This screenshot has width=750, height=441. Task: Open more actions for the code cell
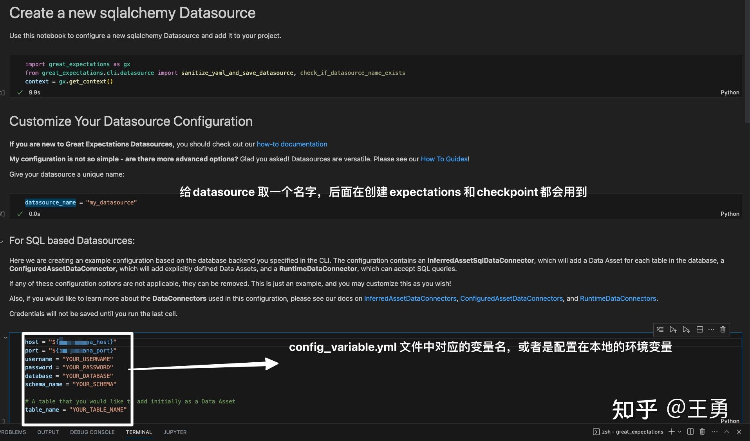[x=711, y=329]
